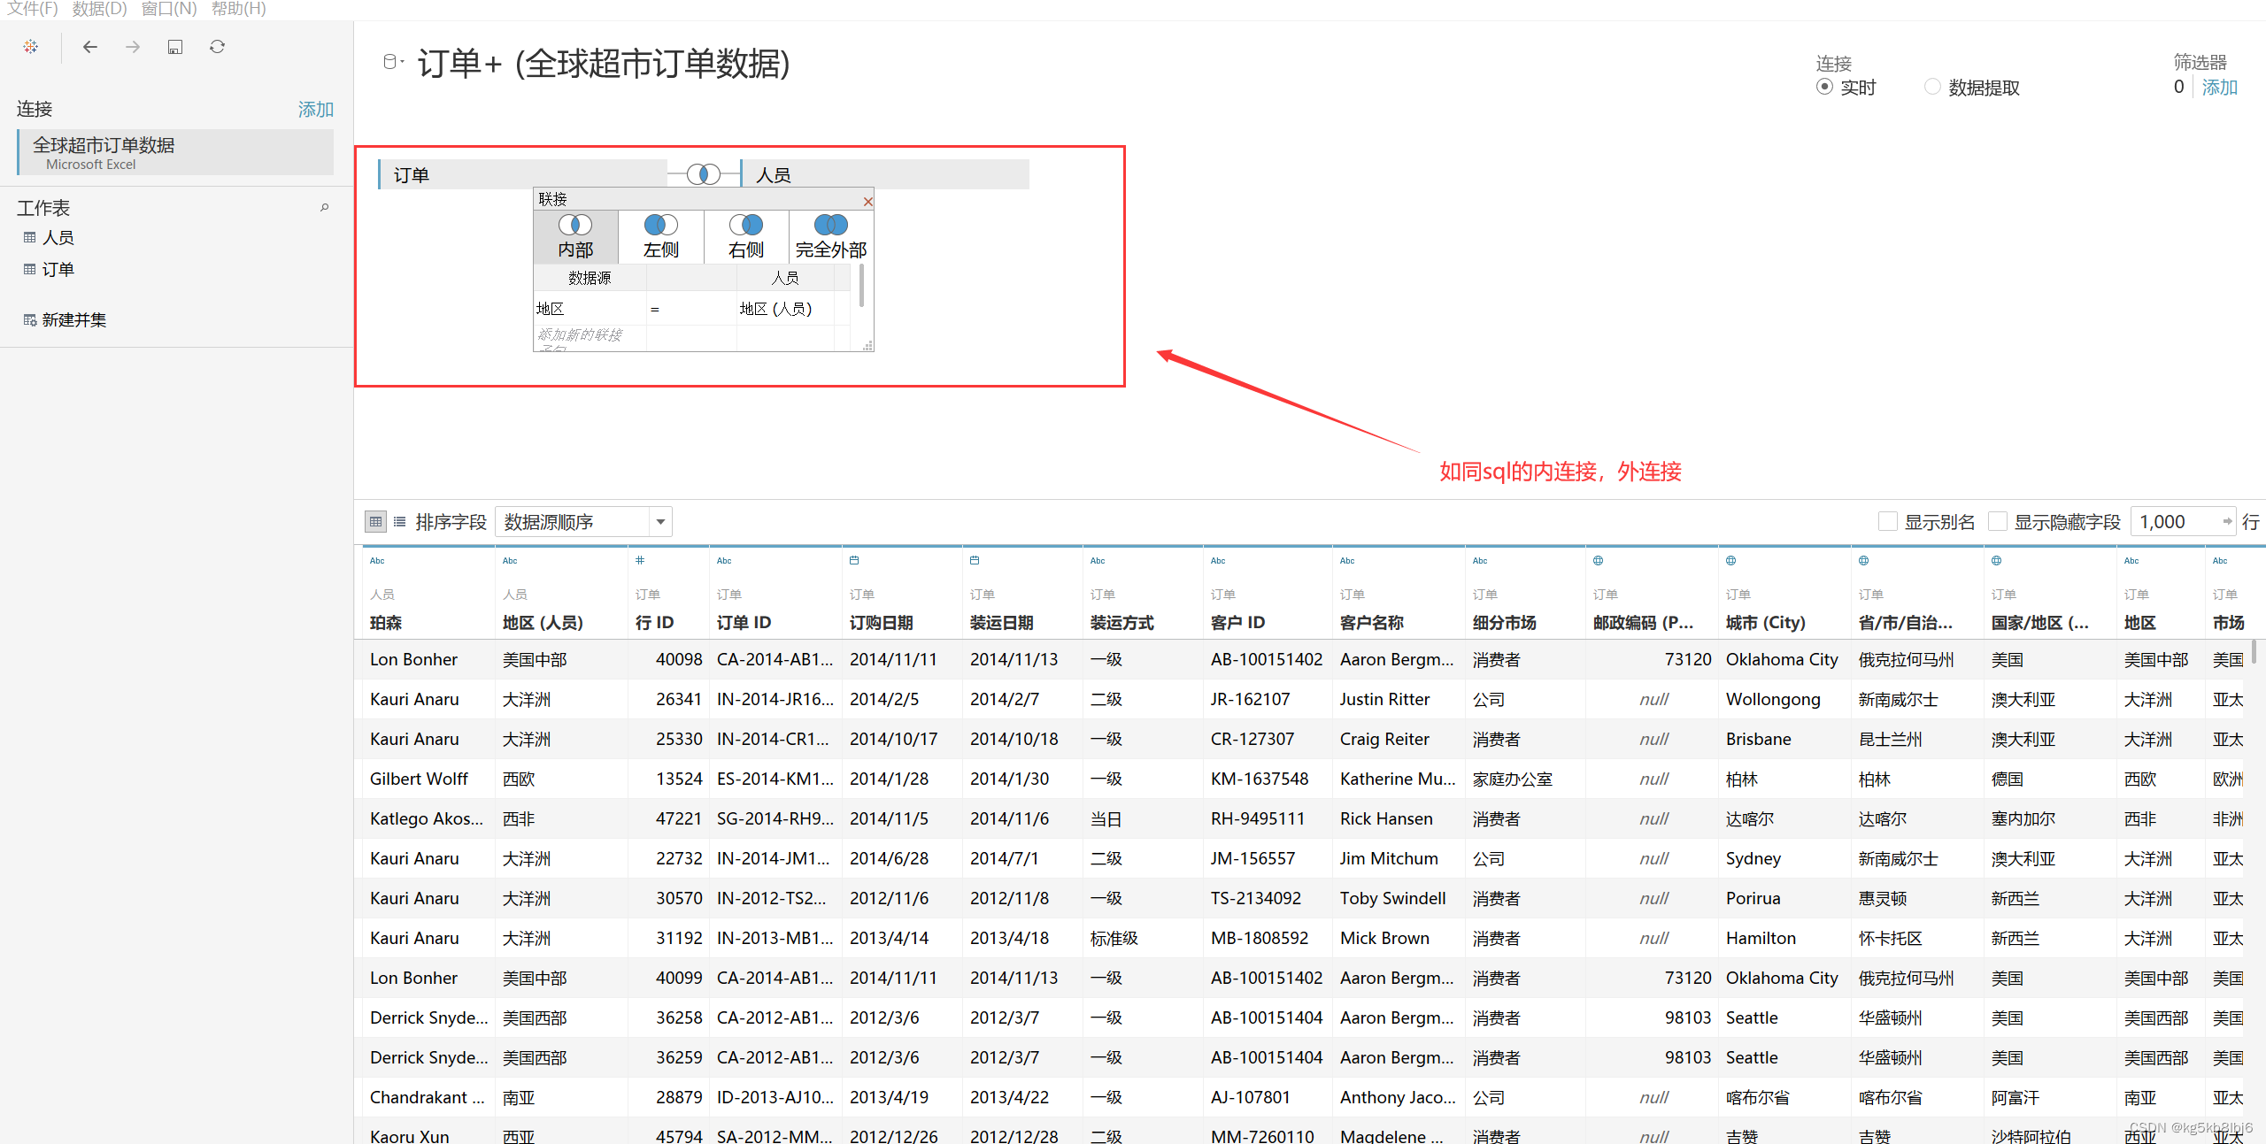Viewport: 2266px width, 1144px height.
Task: Click 添加 link next to 连接
Action: (315, 109)
